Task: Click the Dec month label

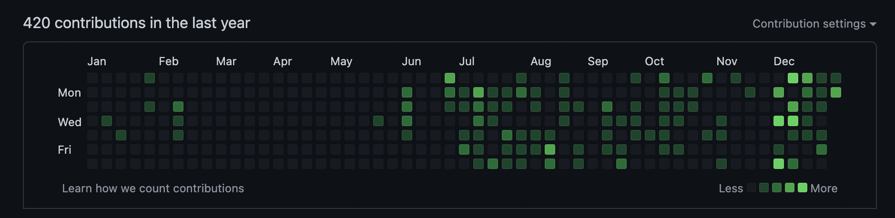Action: pos(784,61)
